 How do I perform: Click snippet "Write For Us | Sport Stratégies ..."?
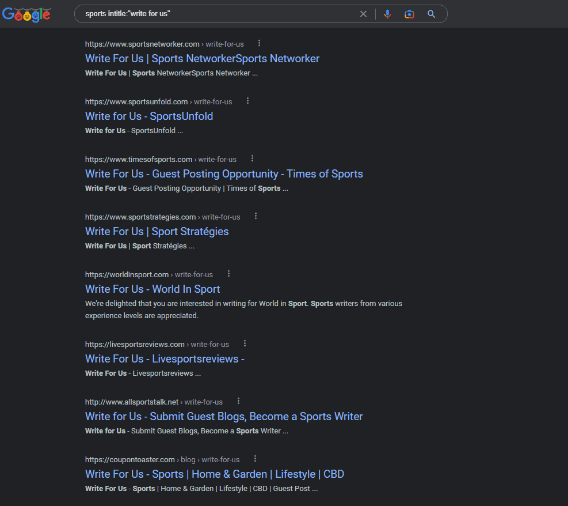140,246
